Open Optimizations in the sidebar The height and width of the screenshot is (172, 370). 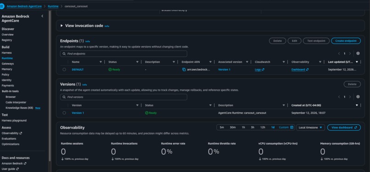pos(11,144)
